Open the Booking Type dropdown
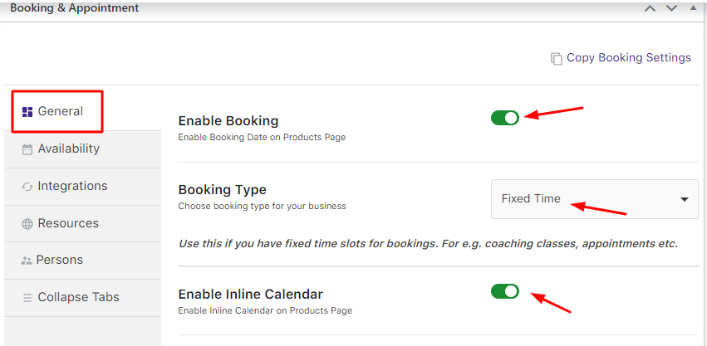The width and height of the screenshot is (707, 346). [x=594, y=198]
